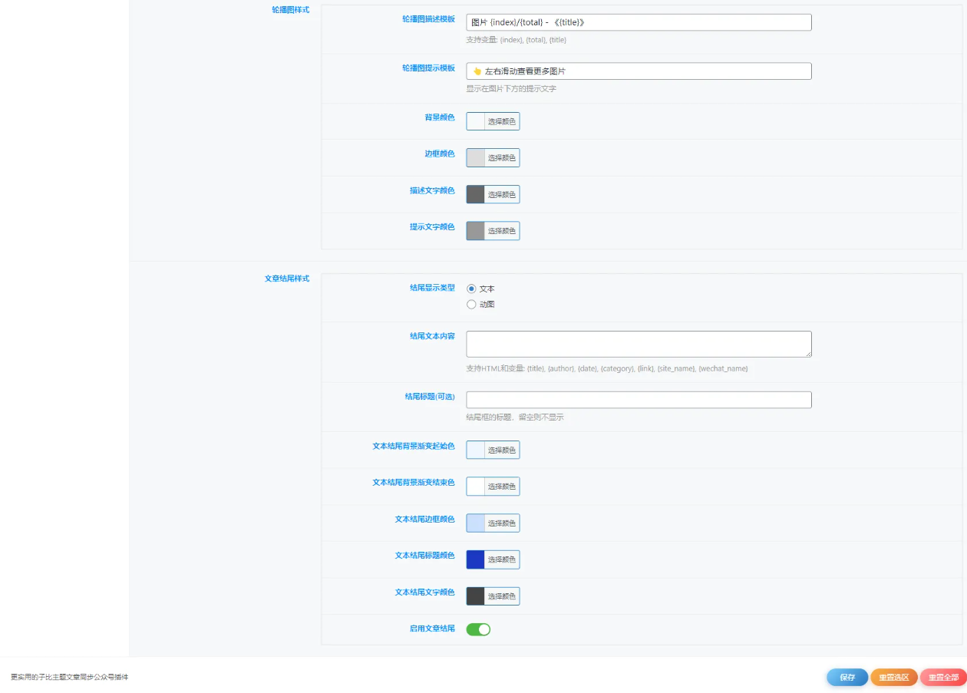This screenshot has height=693, width=967.
Task: Click the 重置全部 reset all button
Action: pyautogui.click(x=943, y=678)
